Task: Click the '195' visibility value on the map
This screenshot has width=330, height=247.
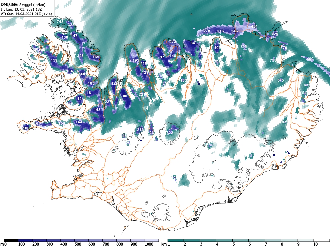Action: [136, 60]
